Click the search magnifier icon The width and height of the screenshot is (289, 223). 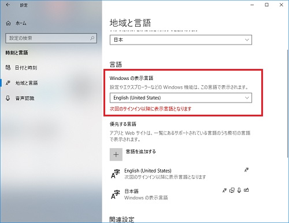pos(92,38)
